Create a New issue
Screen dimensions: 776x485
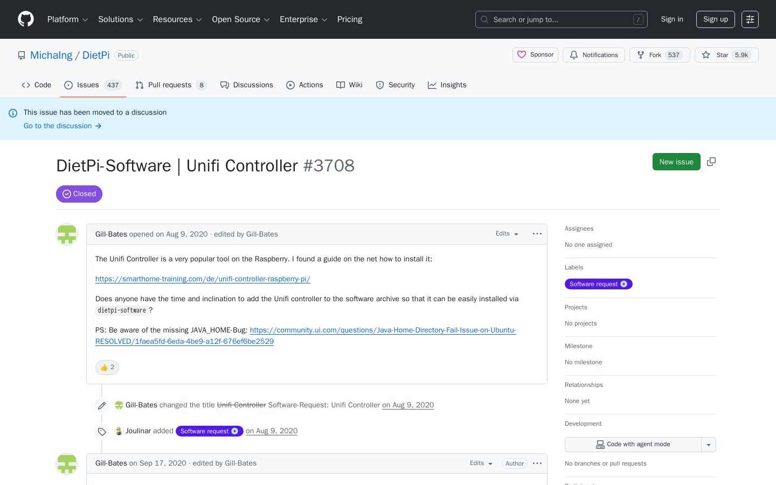(x=676, y=162)
